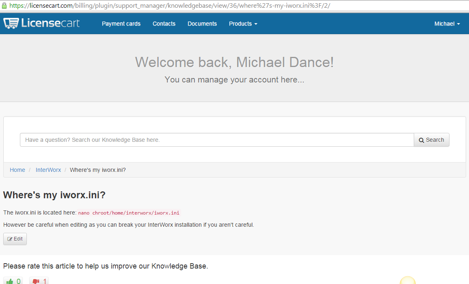Click the iworx.ini path code snippet

[129, 213]
